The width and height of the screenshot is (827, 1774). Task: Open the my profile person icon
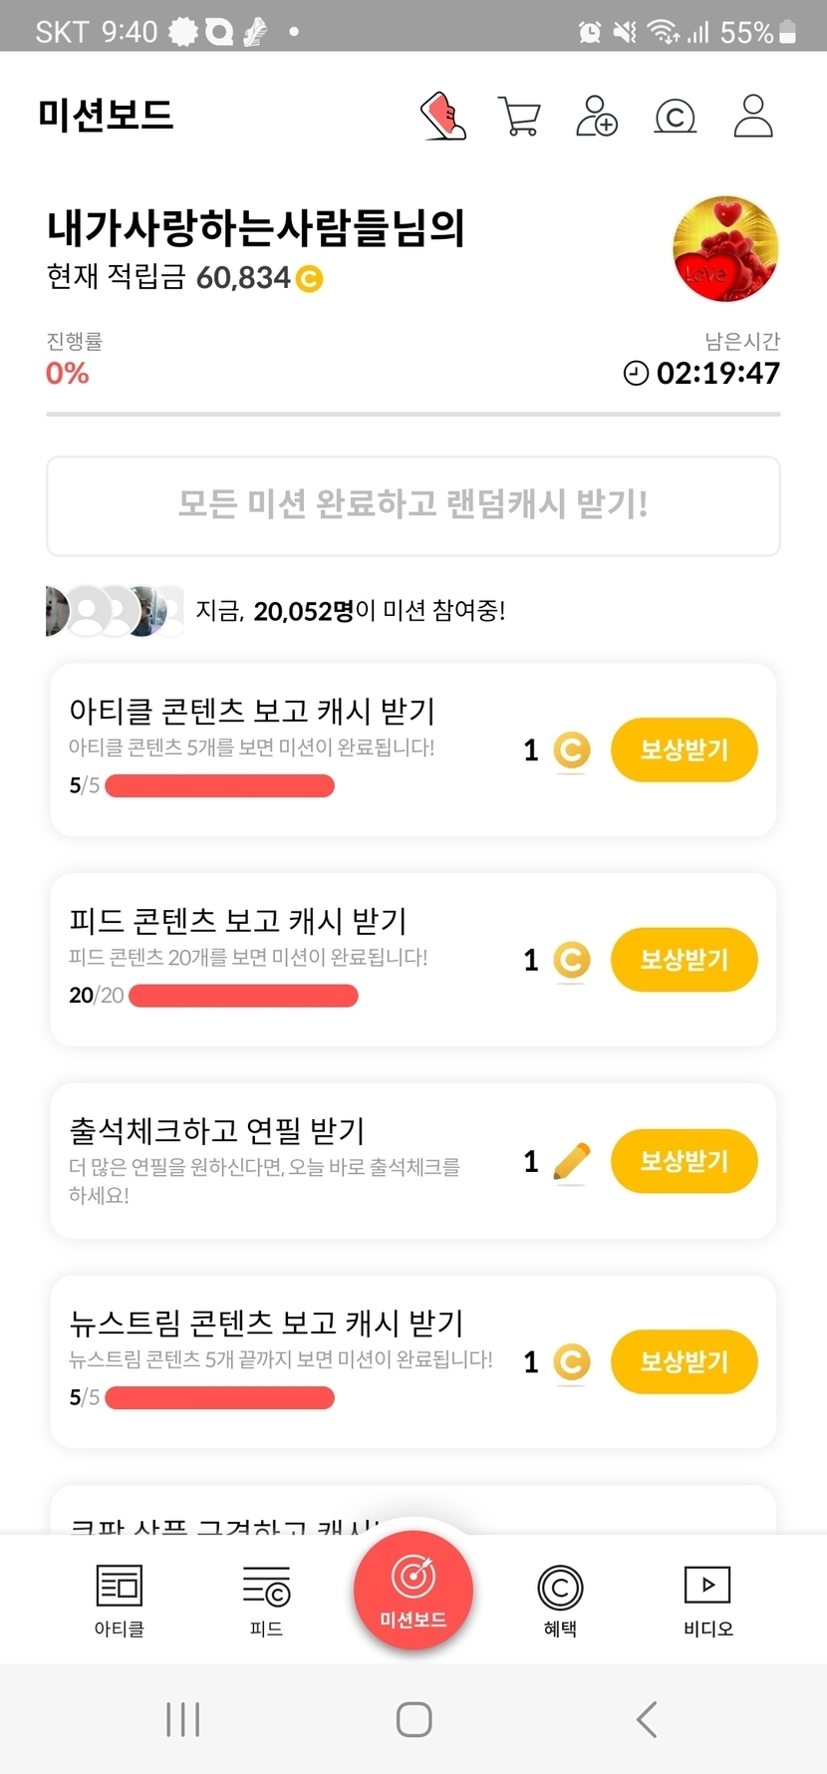(753, 117)
